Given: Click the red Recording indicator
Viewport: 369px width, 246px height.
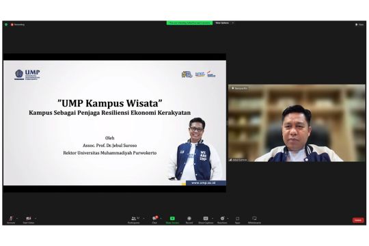Looking at the screenshot, I should [x=18, y=25].
